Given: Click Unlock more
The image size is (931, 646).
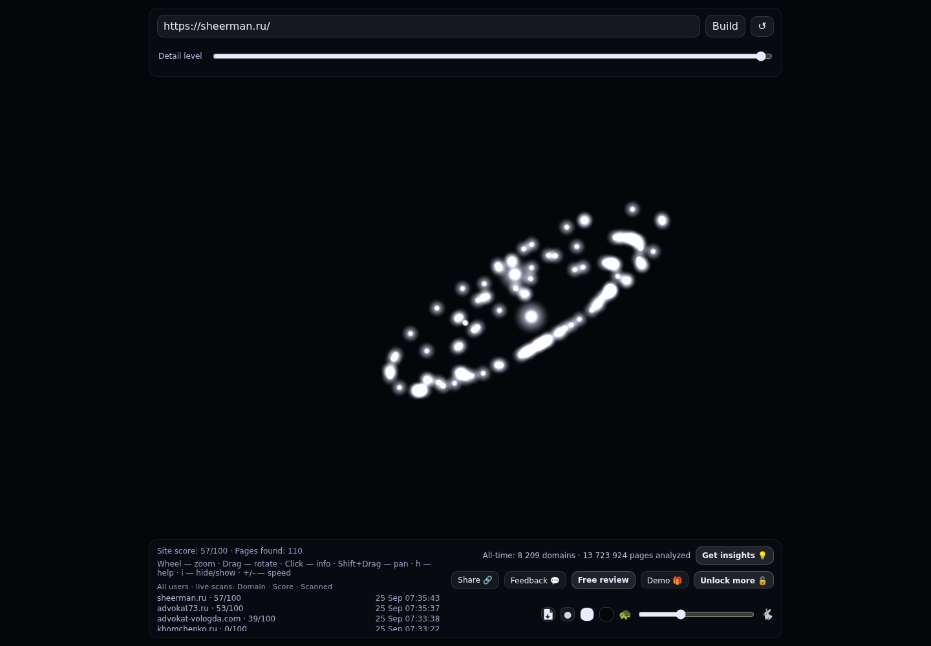Looking at the screenshot, I should (x=734, y=580).
